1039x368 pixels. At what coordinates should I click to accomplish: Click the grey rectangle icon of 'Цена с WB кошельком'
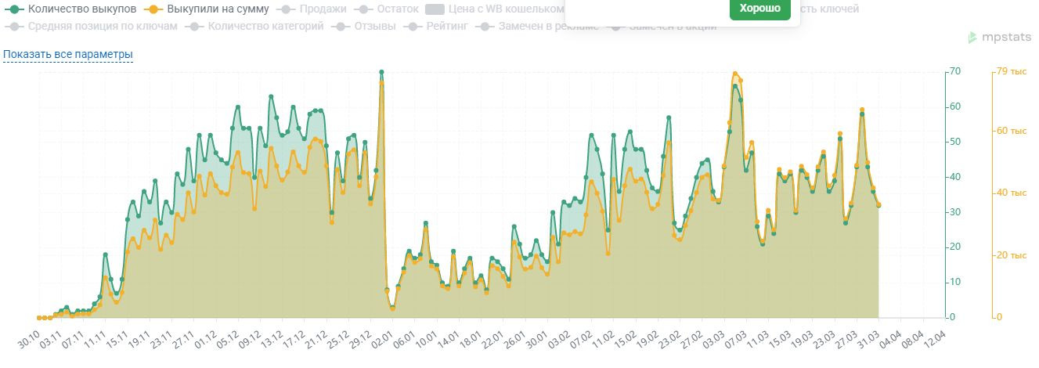435,9
